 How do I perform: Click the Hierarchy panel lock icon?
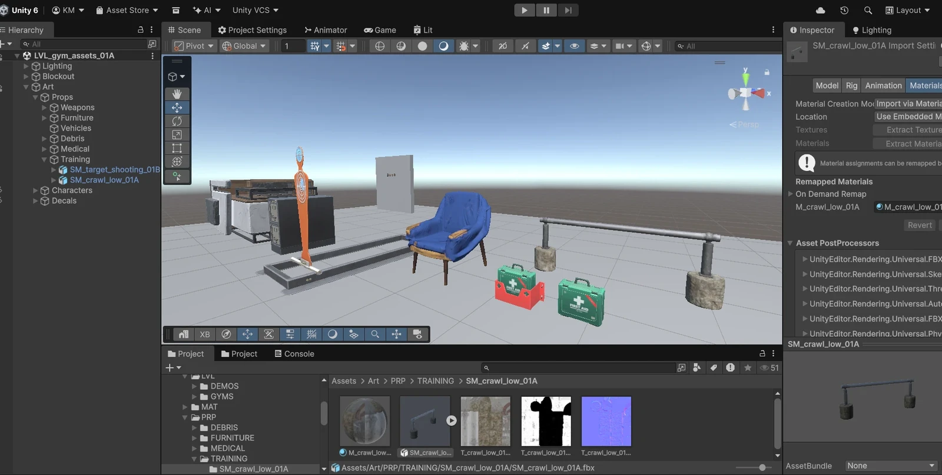(140, 29)
